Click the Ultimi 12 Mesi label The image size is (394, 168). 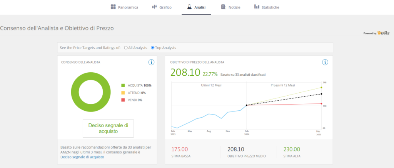click(x=211, y=85)
